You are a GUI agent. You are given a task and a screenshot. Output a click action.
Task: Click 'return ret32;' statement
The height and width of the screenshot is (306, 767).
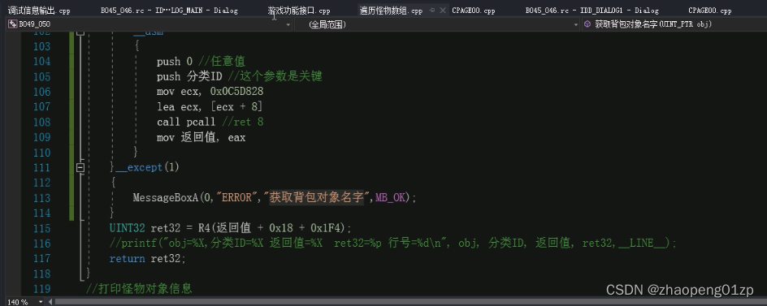148,259
